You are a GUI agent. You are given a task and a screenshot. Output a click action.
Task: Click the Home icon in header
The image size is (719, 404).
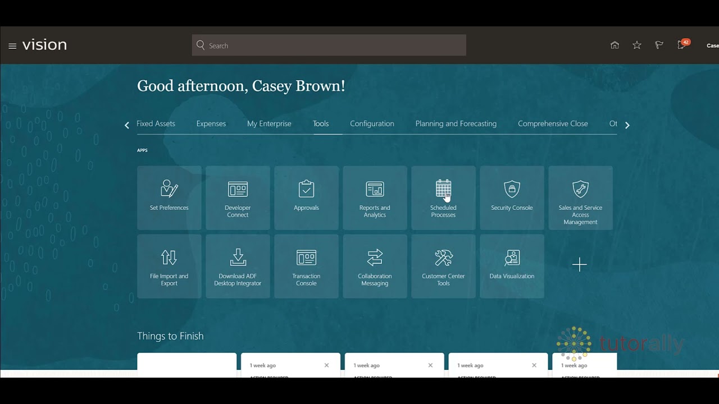point(615,45)
